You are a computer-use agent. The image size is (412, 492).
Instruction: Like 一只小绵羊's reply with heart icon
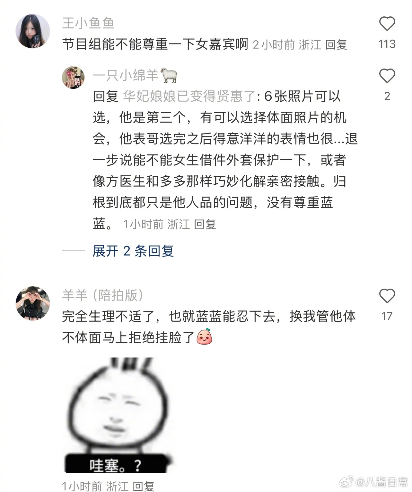(387, 76)
